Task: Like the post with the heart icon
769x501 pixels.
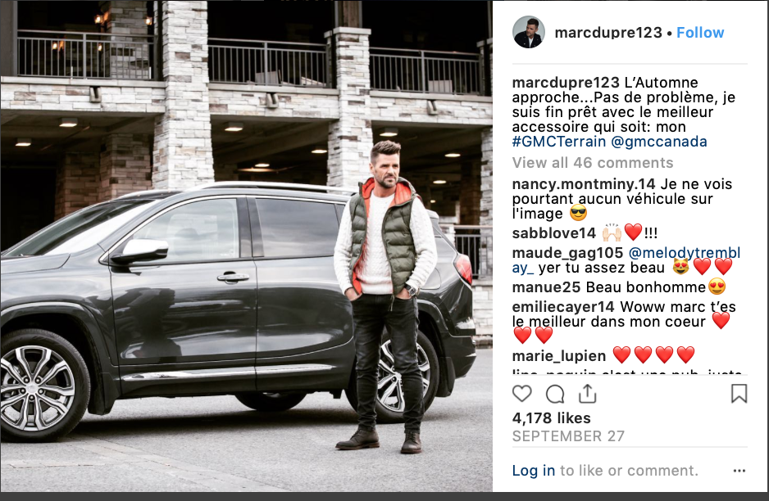Action: click(x=521, y=394)
